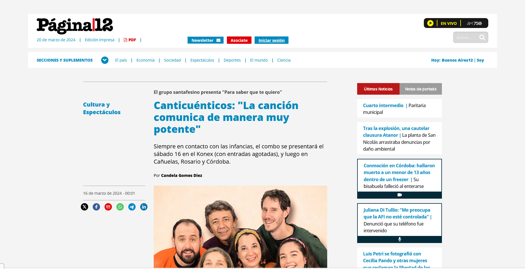Switch to Notas de portada tab
Viewport: 525px width, 269px height.
[421, 89]
